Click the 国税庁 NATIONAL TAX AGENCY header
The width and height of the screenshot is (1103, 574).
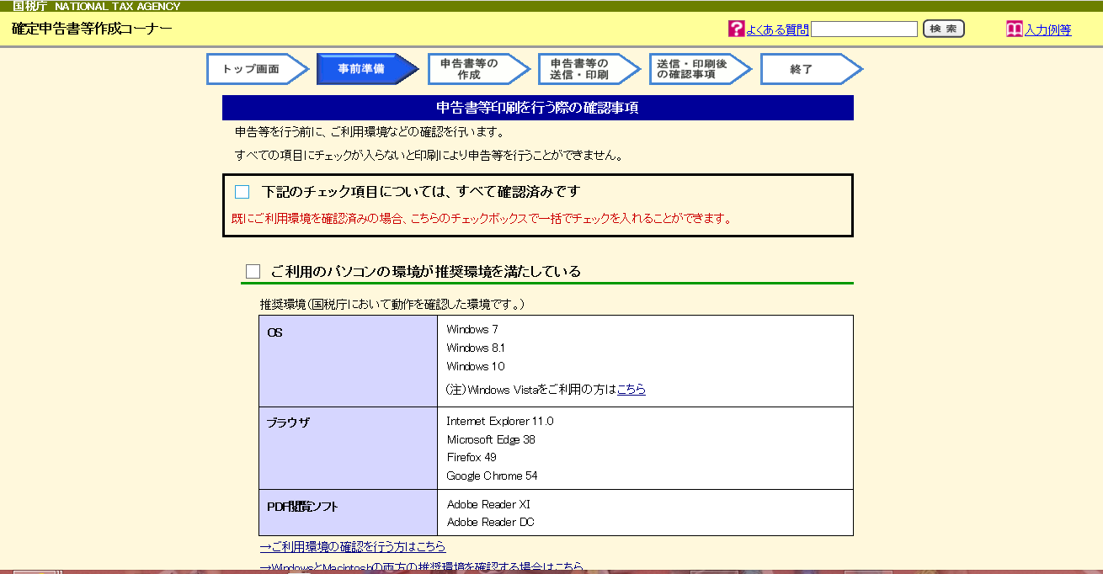pyautogui.click(x=96, y=6)
